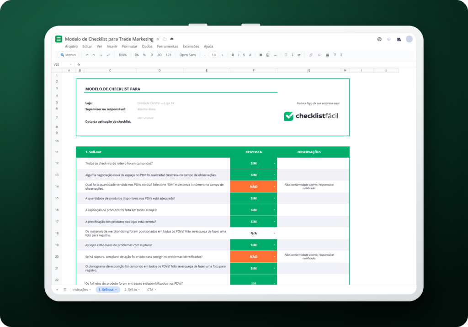Increase font size with plus button

223,55
